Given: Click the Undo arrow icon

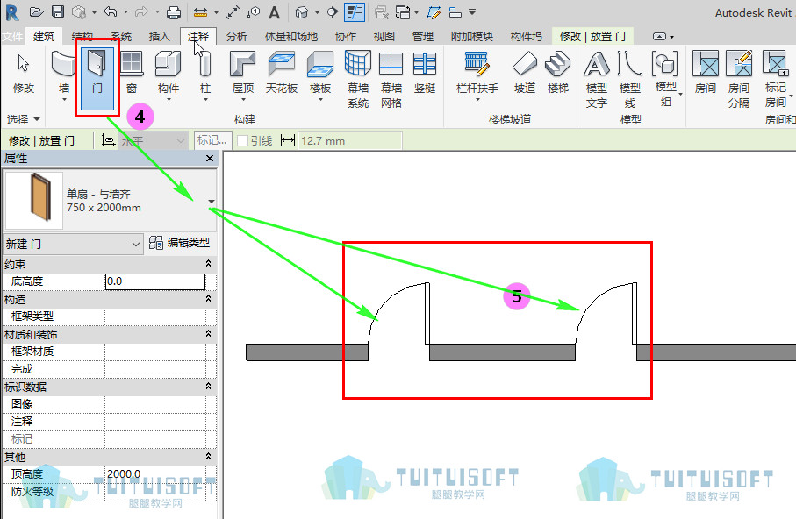Looking at the screenshot, I should point(111,11).
